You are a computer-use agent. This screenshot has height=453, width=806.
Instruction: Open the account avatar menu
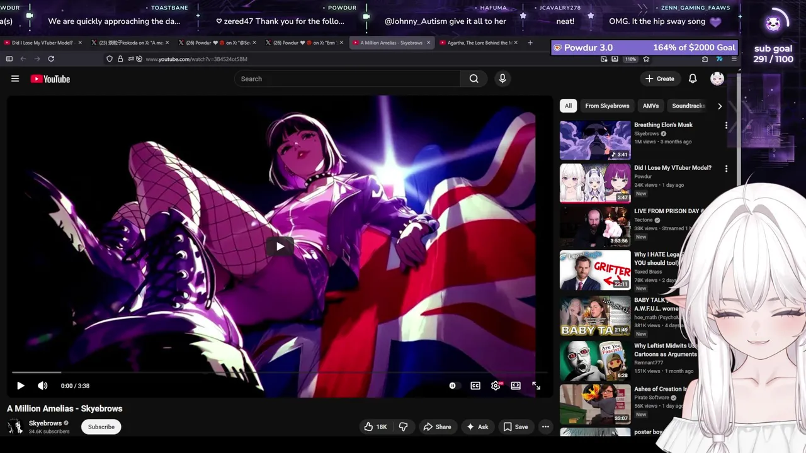point(717,79)
